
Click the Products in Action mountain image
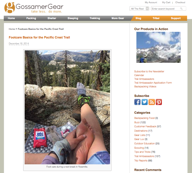(x=158, y=47)
